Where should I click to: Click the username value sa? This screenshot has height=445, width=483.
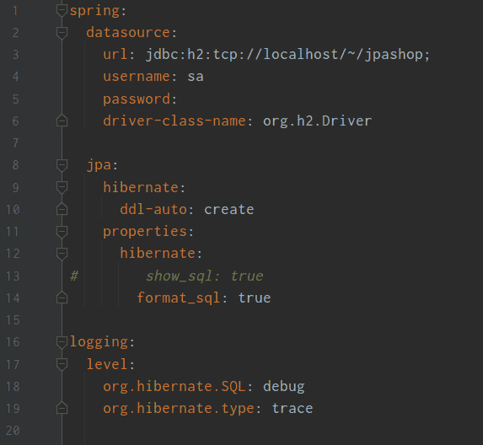[196, 77]
